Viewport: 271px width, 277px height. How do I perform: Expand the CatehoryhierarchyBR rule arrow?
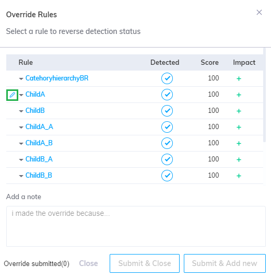[21, 79]
